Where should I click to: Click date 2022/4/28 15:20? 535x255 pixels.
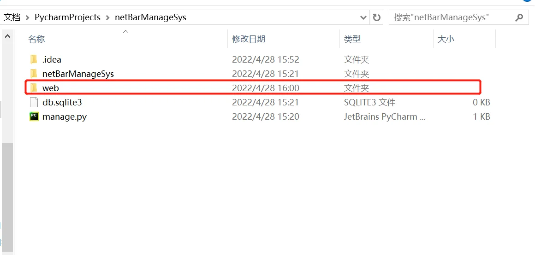pyautogui.click(x=266, y=116)
